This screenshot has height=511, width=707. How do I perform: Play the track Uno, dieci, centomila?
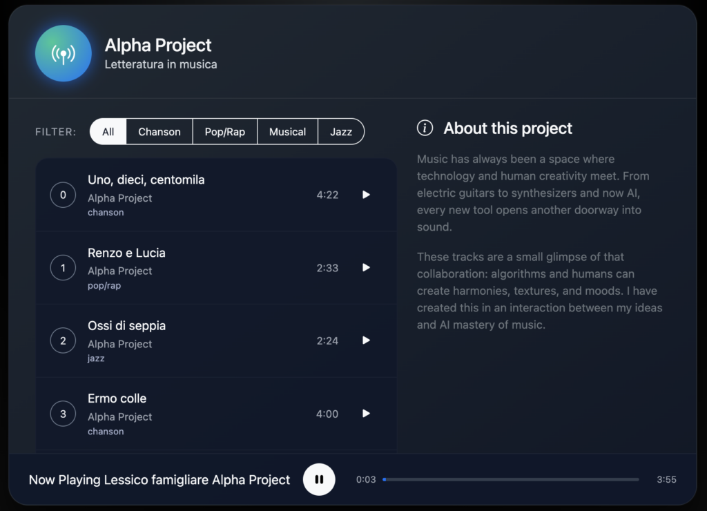point(366,195)
